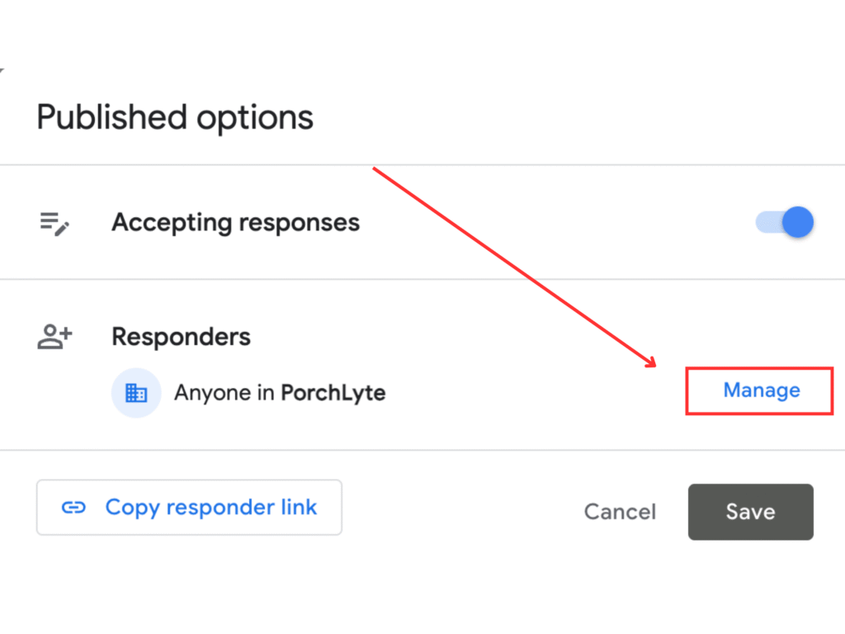Image resolution: width=845 pixels, height=634 pixels.
Task: Click the Responders add-person icon
Action: point(54,337)
